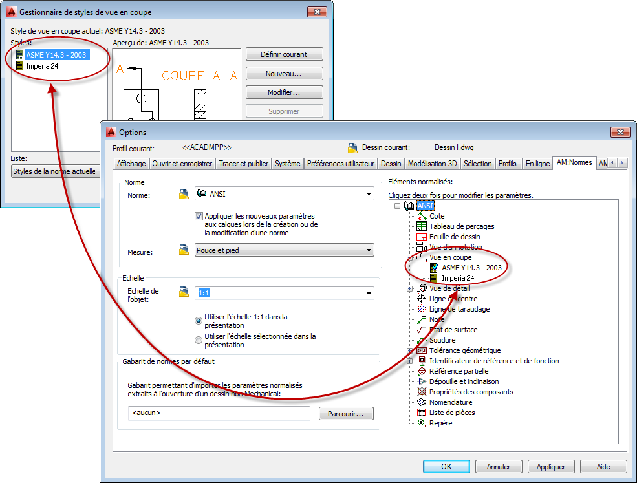Click the Ligne de taraudage icon

[422, 309]
